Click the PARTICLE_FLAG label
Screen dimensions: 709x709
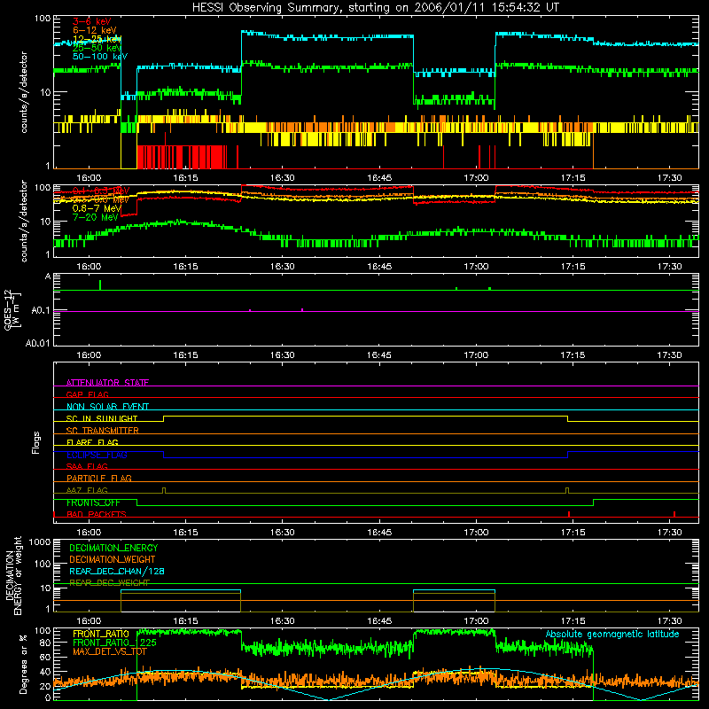coord(99,479)
